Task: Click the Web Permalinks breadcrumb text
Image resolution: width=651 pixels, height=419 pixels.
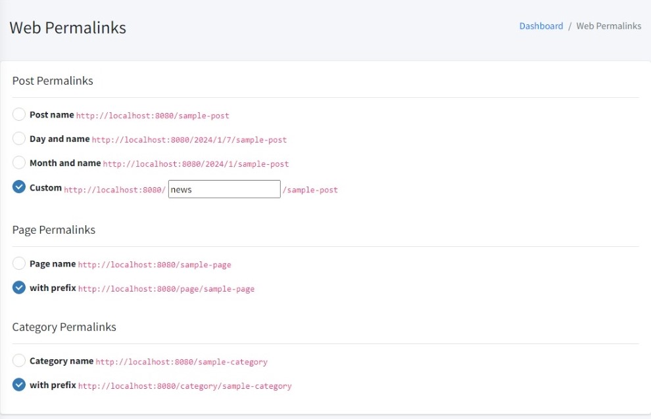Action: (608, 26)
